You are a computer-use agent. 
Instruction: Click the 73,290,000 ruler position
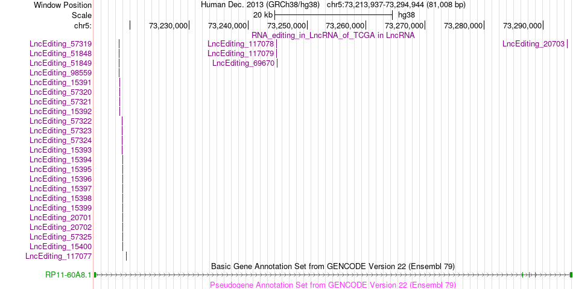pyautogui.click(x=522, y=25)
